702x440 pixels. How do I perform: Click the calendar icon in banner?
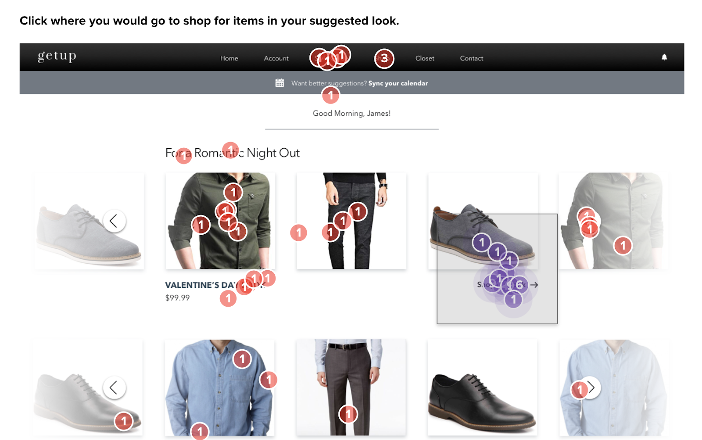tap(279, 83)
